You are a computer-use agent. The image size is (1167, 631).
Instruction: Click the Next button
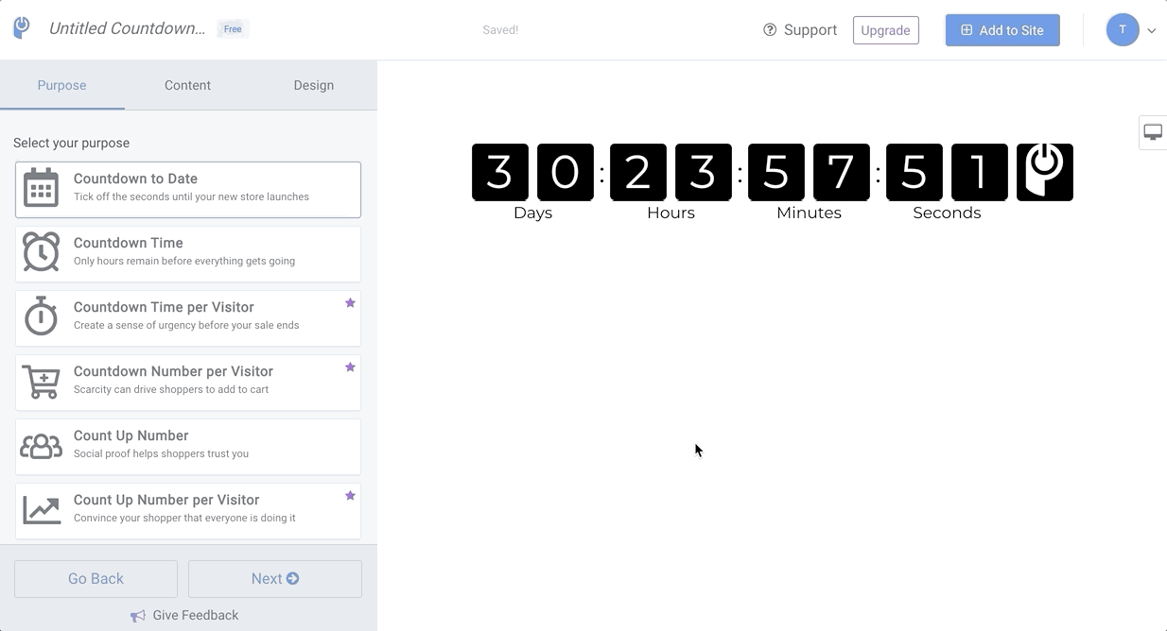[x=275, y=579]
